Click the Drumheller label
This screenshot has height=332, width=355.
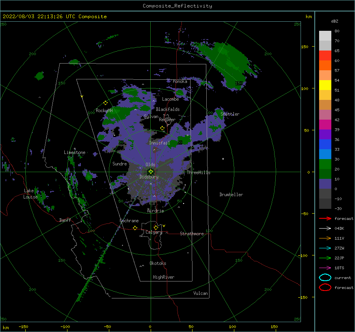click(x=231, y=195)
